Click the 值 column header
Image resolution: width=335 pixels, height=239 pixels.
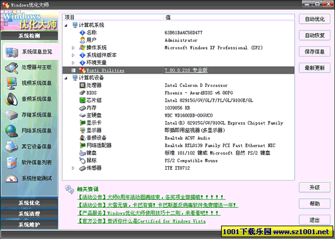[229, 18]
